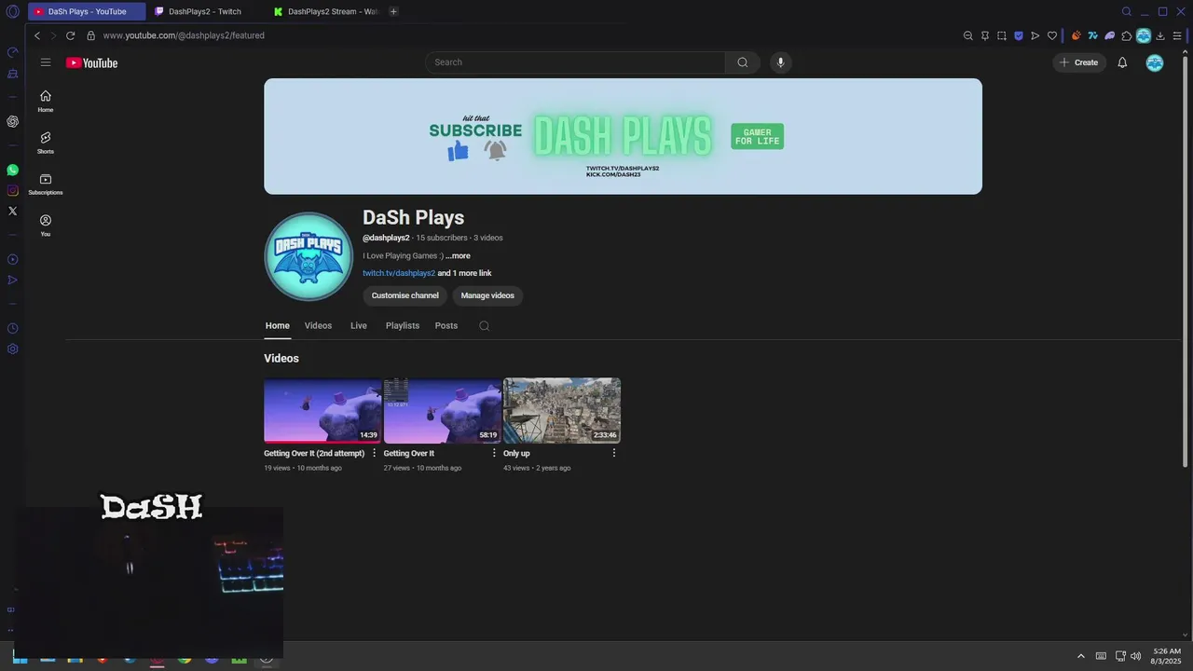This screenshot has width=1193, height=671.
Task: Click the browser address bar URL
Action: tap(184, 35)
